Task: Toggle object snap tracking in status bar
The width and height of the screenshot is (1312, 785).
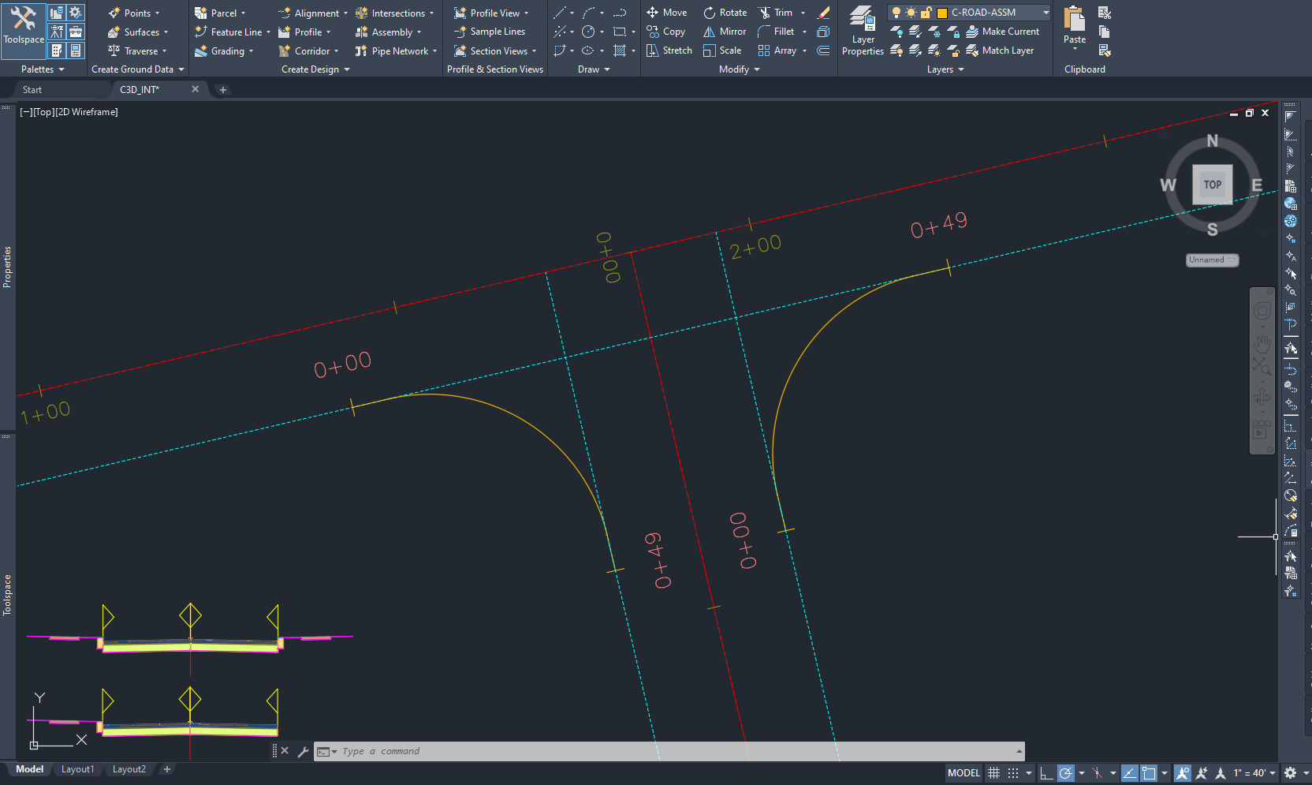Action: click(x=1129, y=773)
